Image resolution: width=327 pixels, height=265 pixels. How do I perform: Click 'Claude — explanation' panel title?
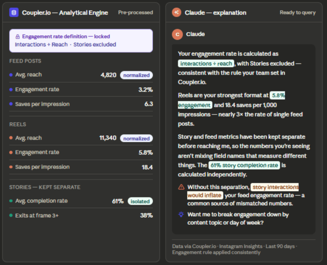216,13
